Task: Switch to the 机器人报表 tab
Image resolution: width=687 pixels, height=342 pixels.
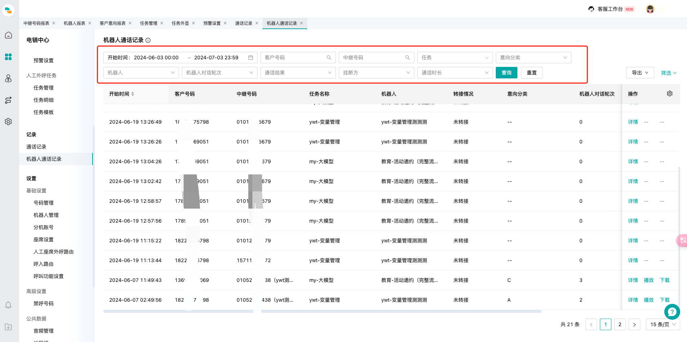Action: point(75,23)
